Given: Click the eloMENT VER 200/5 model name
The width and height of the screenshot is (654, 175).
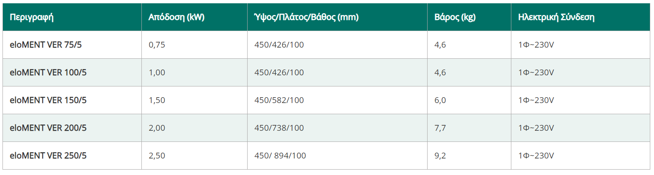Looking at the screenshot, I should pyautogui.click(x=48, y=128).
